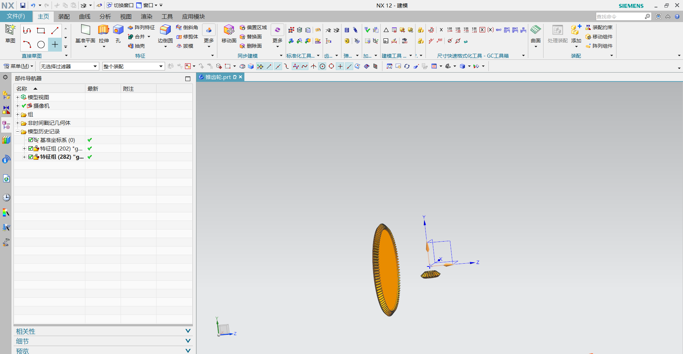Open the 窗口 dropdown in title bar
The width and height of the screenshot is (683, 354).
147,5
